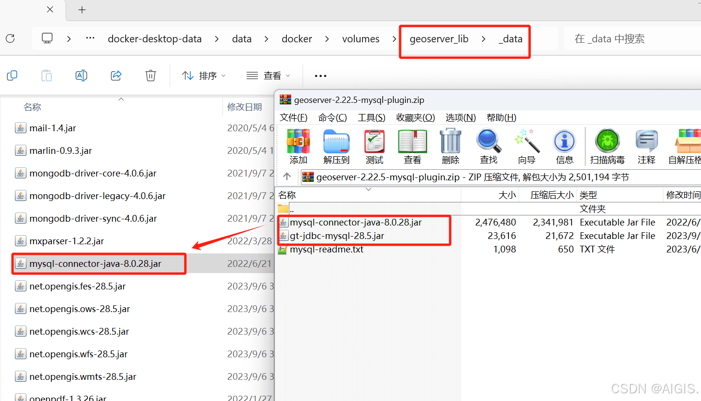Select mongodb-driver-legacy-4.0.6.jar in Explorer

tap(97, 196)
